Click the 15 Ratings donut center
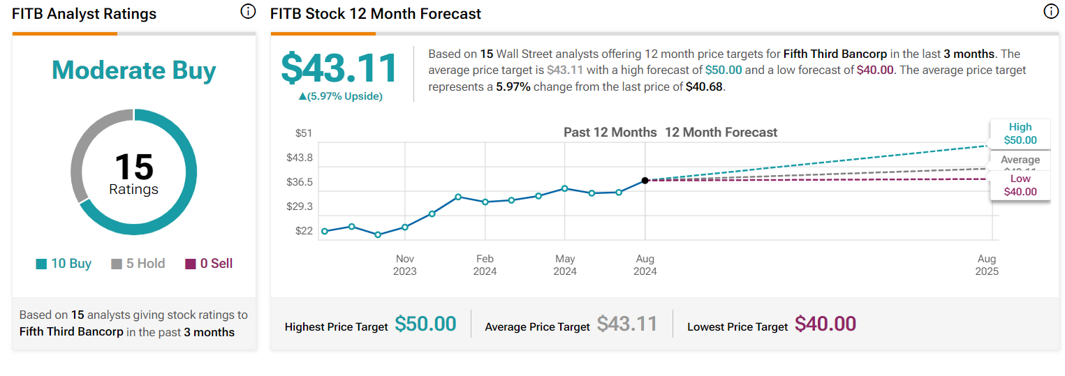 pyautogui.click(x=133, y=173)
